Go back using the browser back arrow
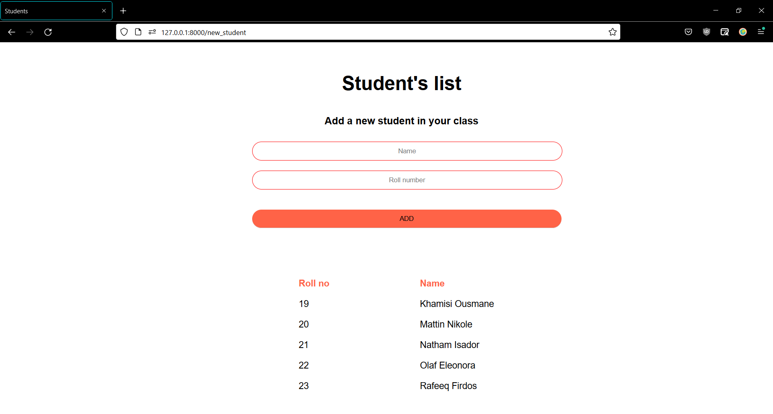The width and height of the screenshot is (773, 414). (x=12, y=32)
